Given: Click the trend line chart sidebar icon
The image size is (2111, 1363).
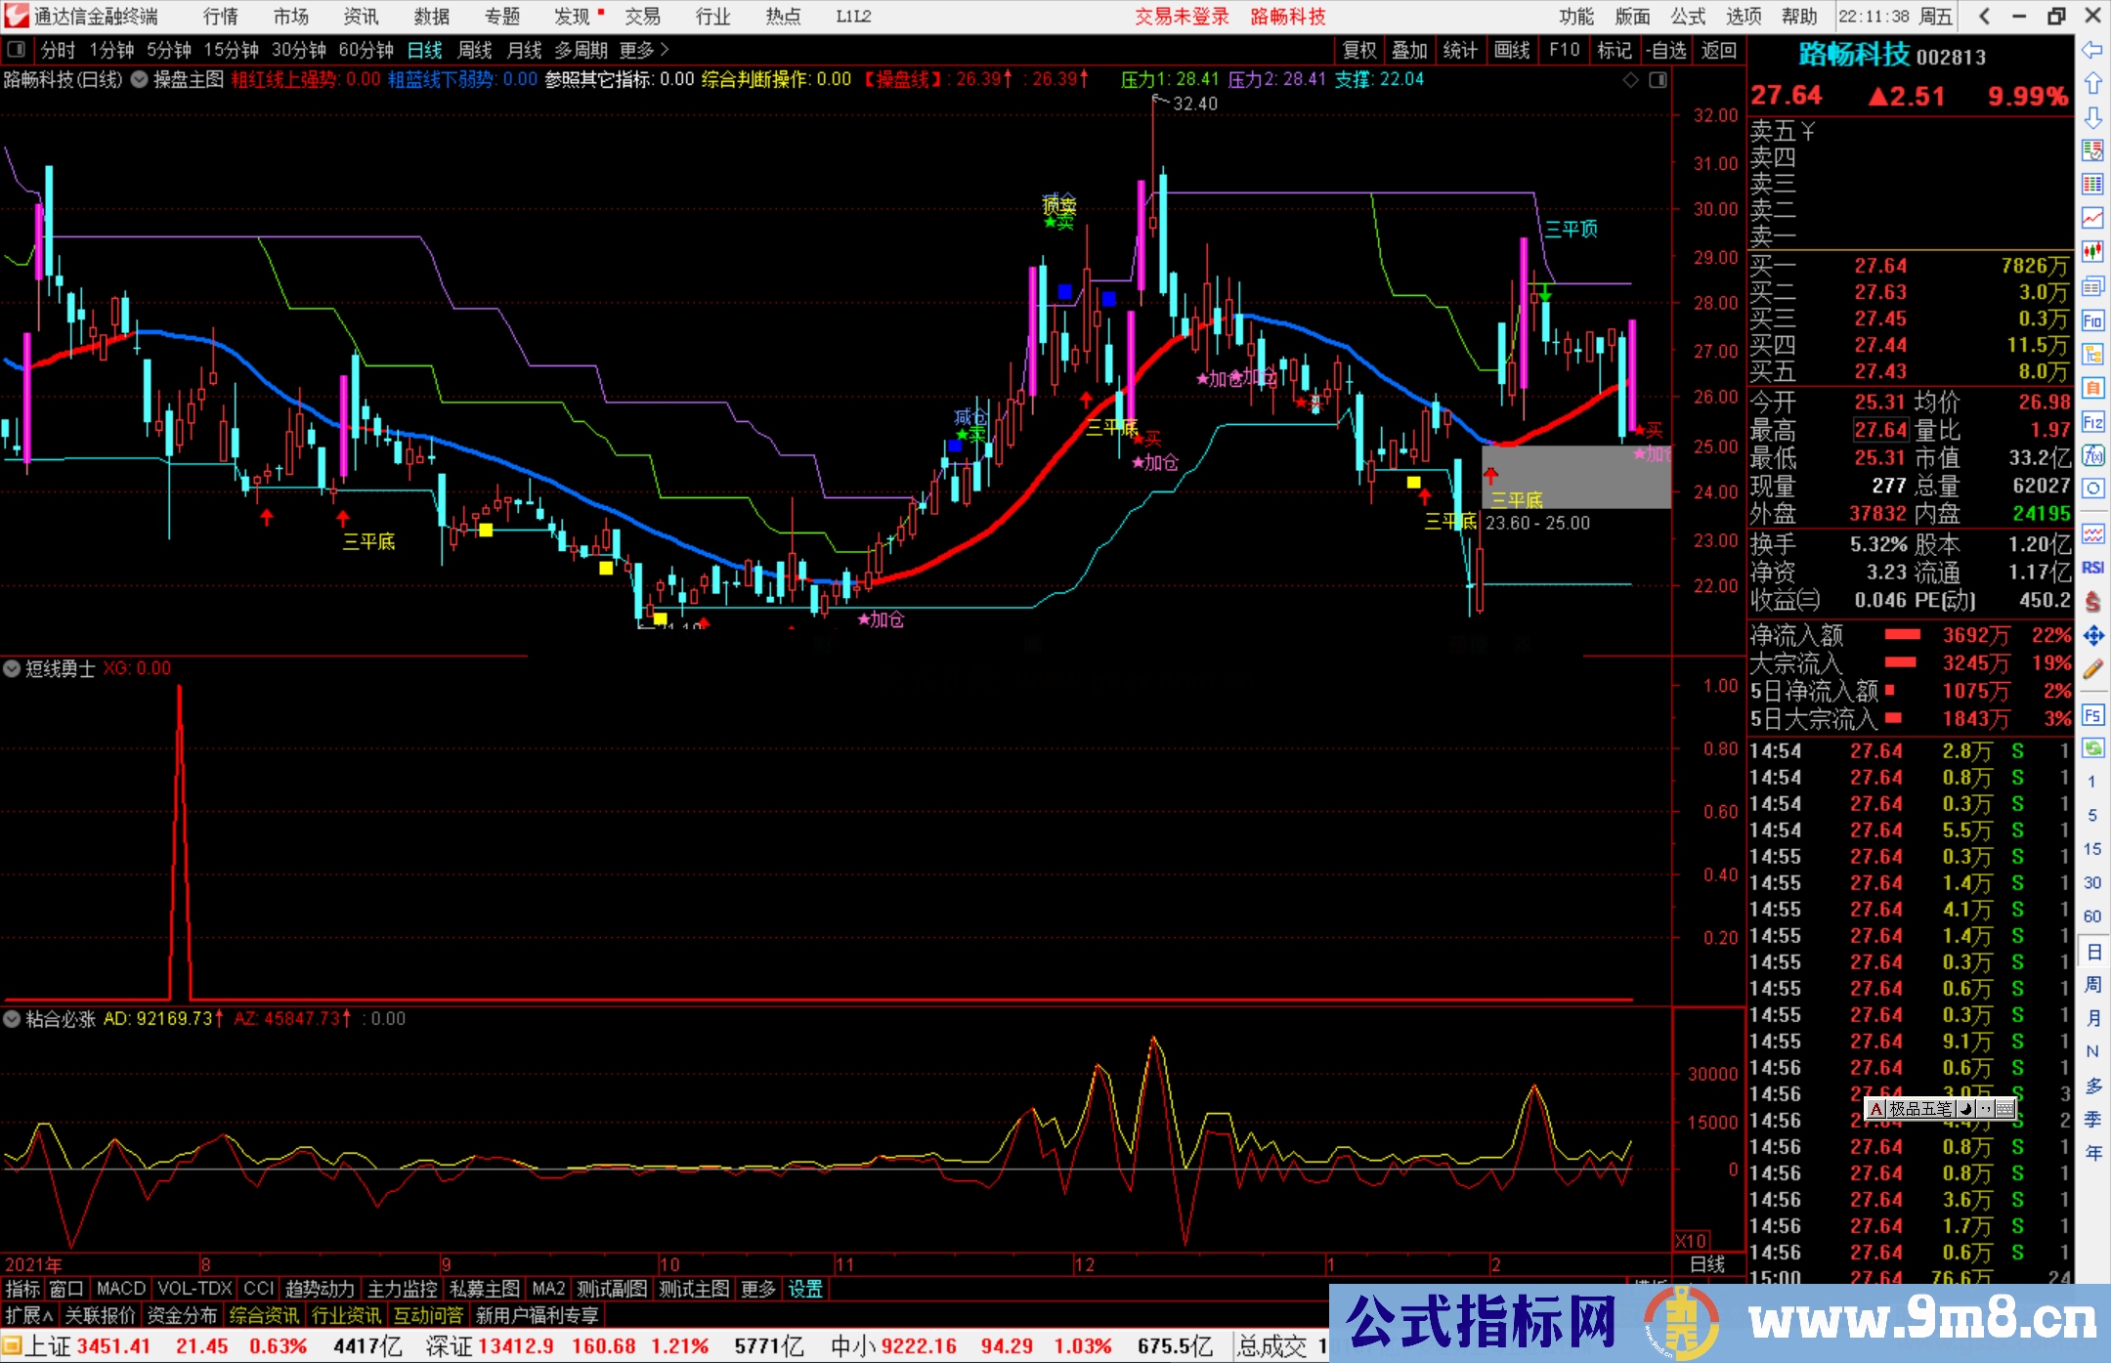Looking at the screenshot, I should click(2092, 217).
